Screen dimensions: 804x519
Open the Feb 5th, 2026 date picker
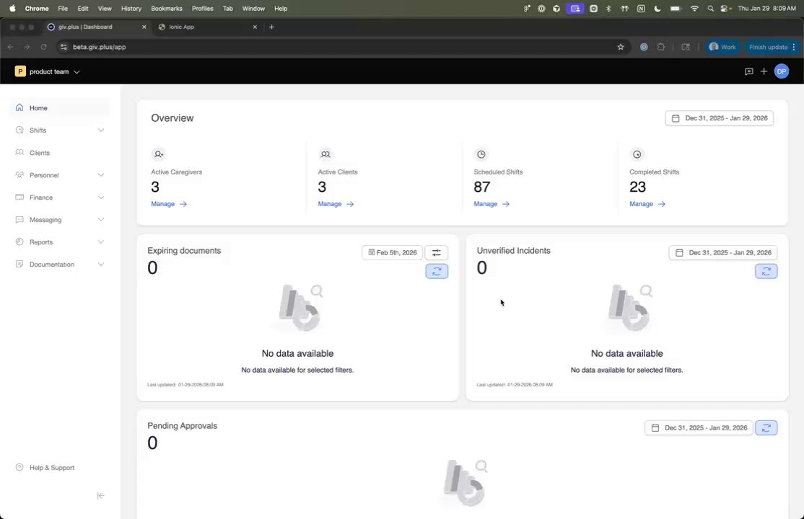coord(393,252)
